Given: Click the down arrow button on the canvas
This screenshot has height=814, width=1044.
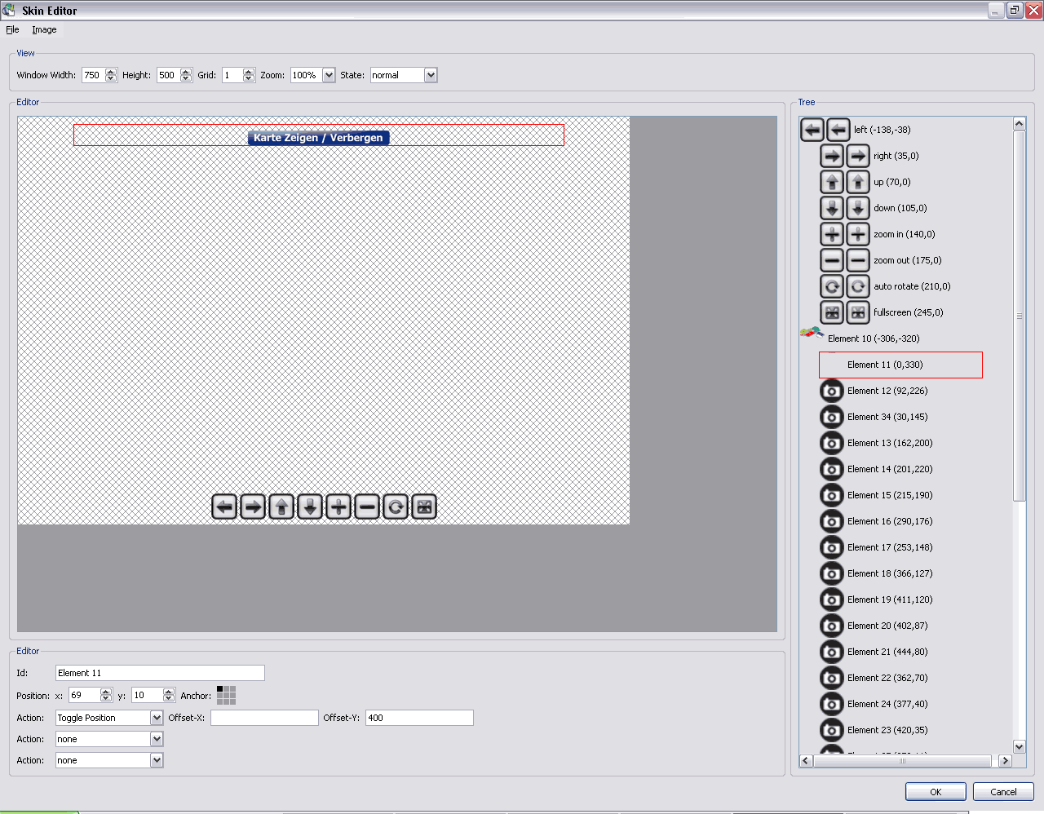Looking at the screenshot, I should (x=310, y=507).
